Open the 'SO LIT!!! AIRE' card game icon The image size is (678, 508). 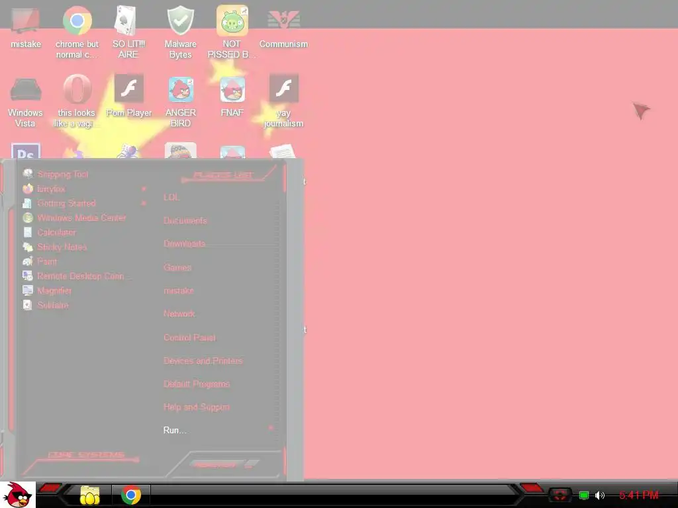(128, 32)
